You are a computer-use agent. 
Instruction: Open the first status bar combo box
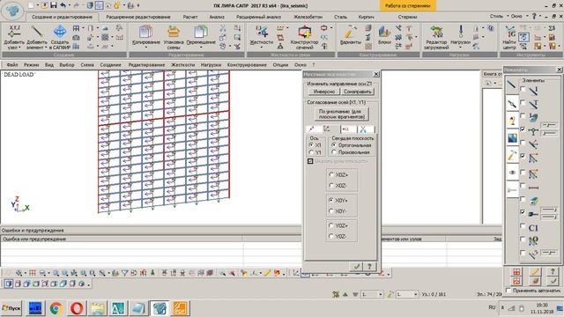(x=372, y=294)
